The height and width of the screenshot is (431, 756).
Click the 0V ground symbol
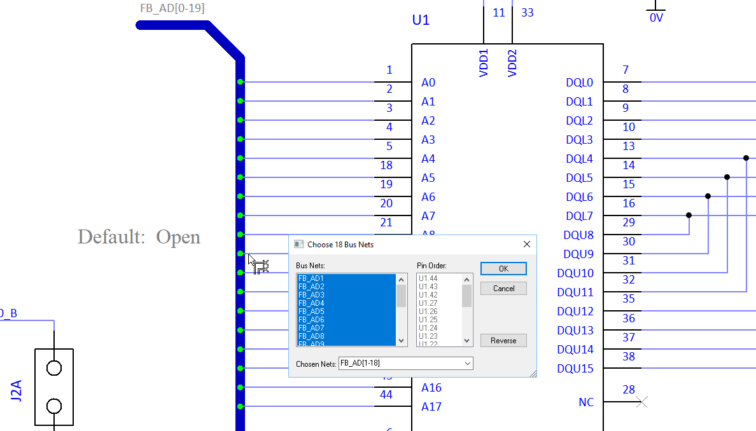(655, 11)
